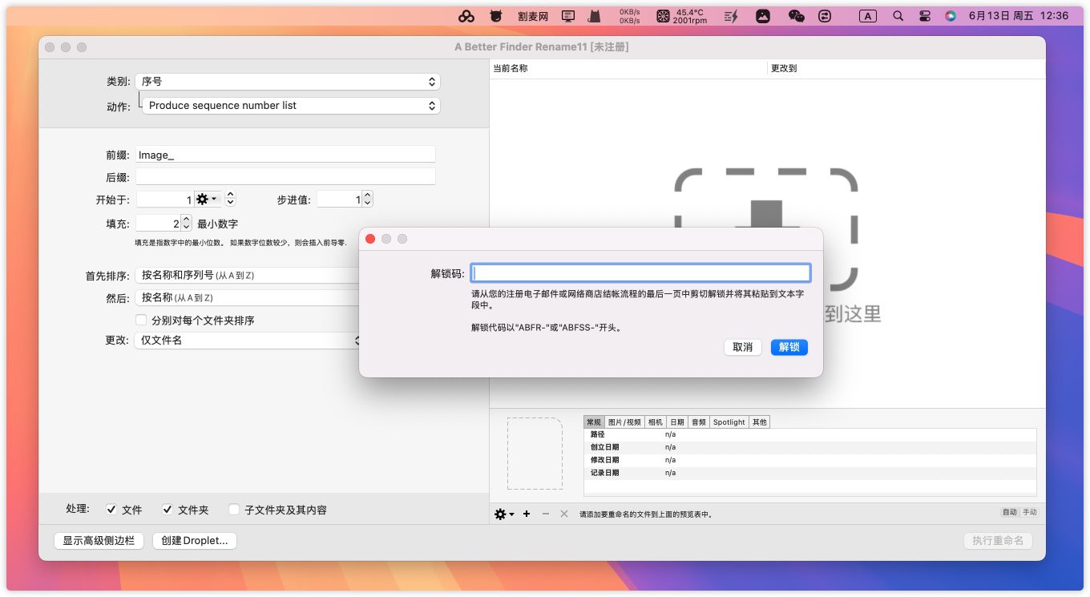
Task: Select the Spotlight metadata tab
Action: click(729, 422)
